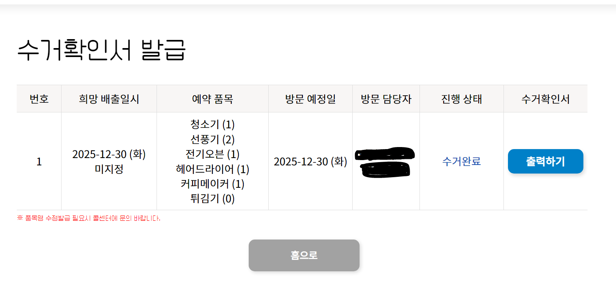
Task: Click the 전기오븐 (1) item entry
Action: [212, 154]
